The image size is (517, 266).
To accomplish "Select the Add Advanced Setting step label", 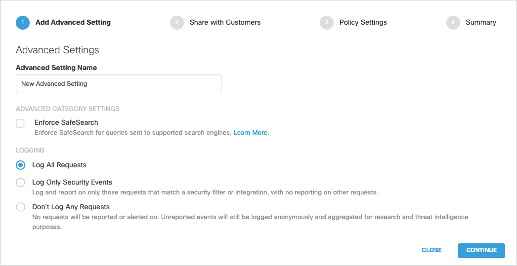I will click(73, 22).
